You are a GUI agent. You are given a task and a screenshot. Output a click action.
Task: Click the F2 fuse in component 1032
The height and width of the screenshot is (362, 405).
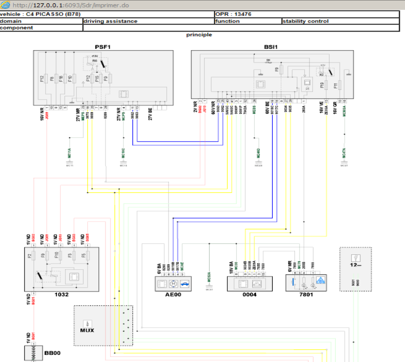33,256
